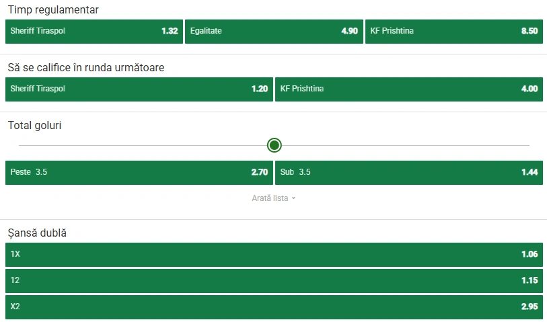This screenshot has width=547, height=322.
Task: Choose Sheriff Tiraspol to qualify at 1.20
Action: 139,89
